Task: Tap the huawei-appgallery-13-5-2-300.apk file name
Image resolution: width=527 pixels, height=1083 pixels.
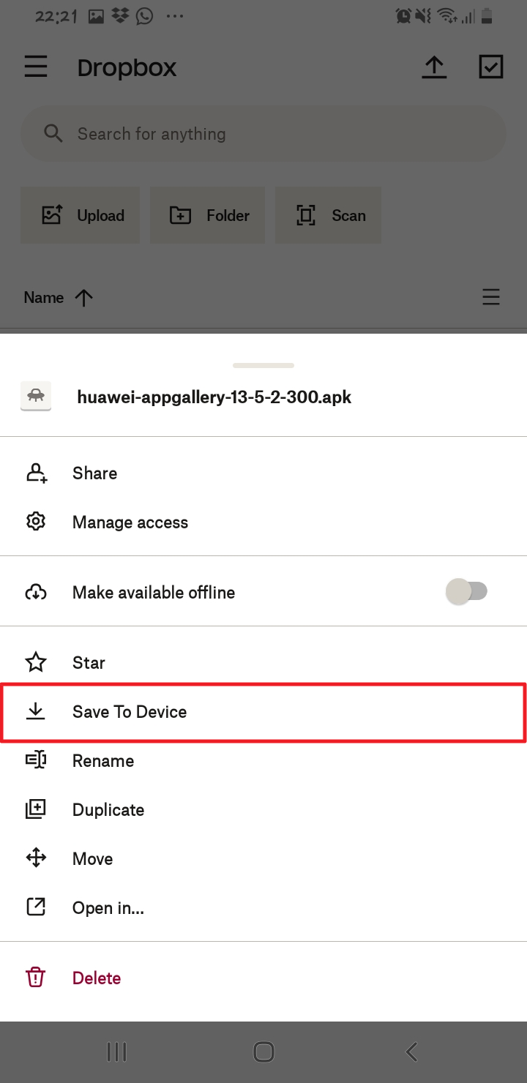Action: (214, 397)
